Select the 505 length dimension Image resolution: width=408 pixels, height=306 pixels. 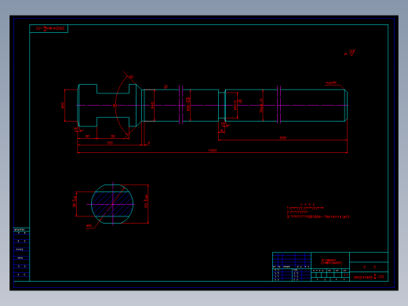(282, 138)
